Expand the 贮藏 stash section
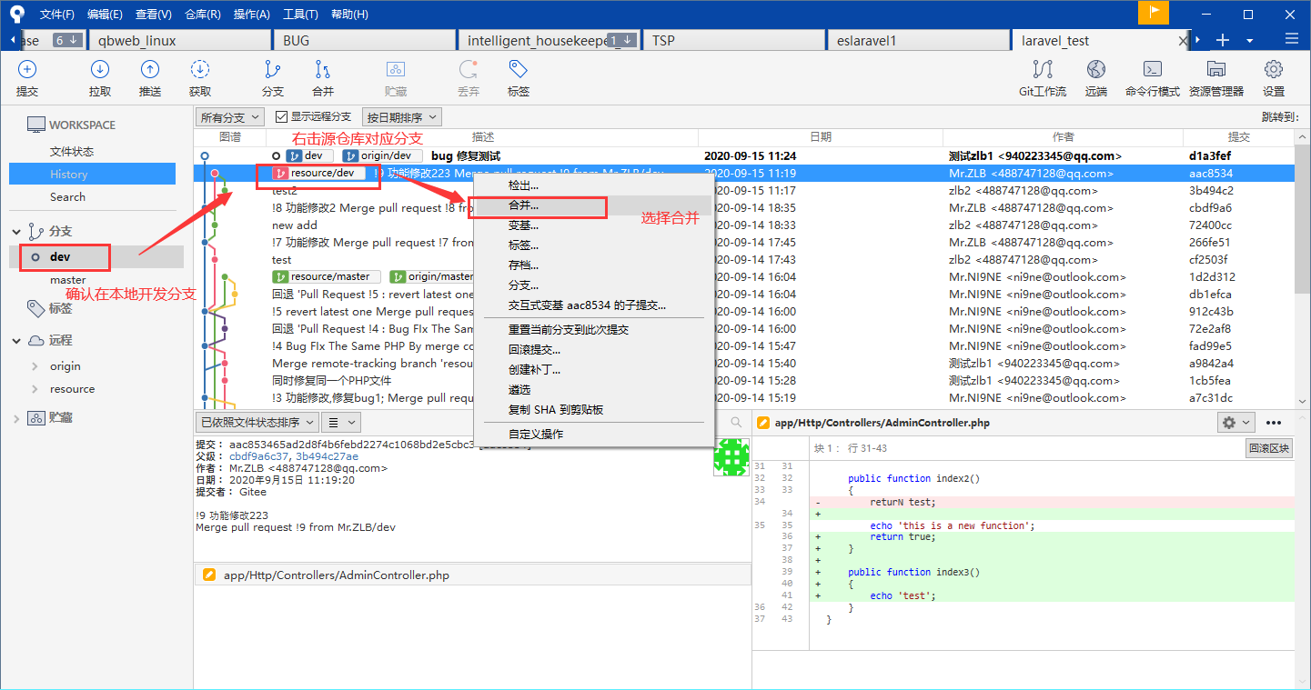1311x690 pixels. click(x=16, y=418)
